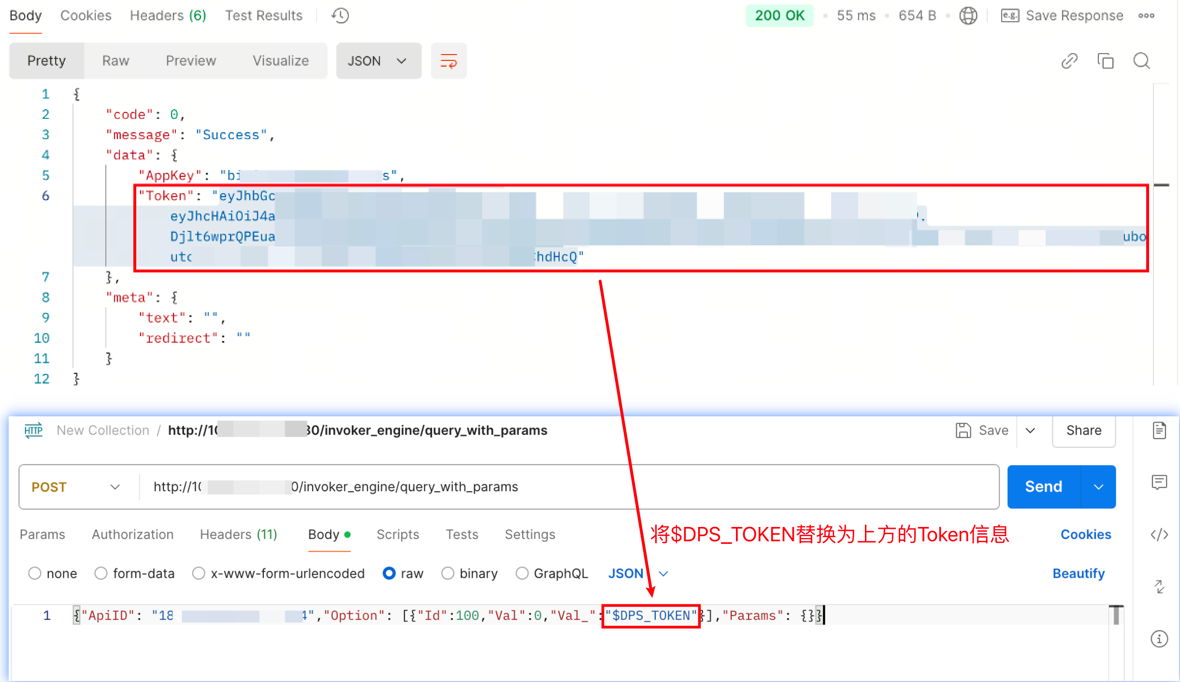Select x-www-form-urlencoded body type
Screen dimensions: 1180x682
pos(199,573)
